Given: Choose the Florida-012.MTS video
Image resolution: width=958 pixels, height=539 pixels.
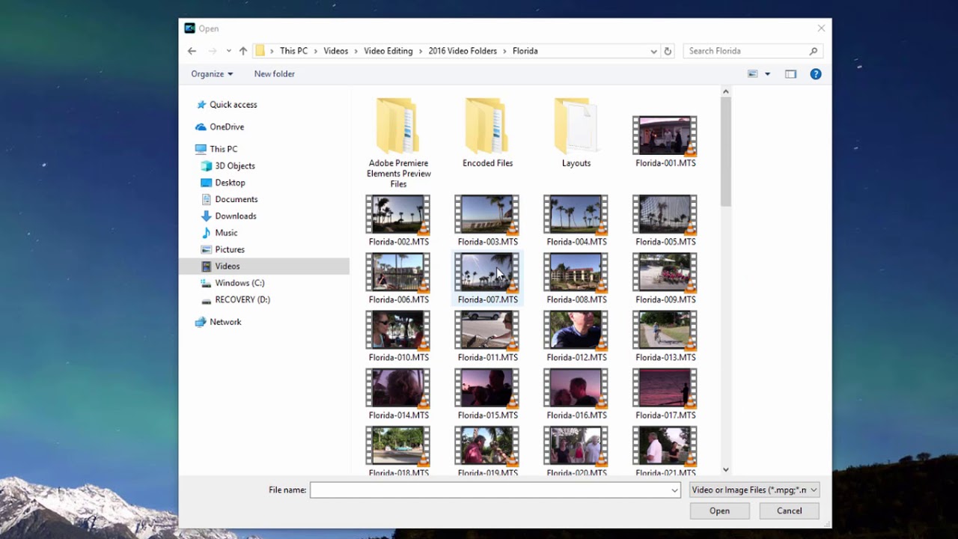Looking at the screenshot, I should [x=576, y=335].
